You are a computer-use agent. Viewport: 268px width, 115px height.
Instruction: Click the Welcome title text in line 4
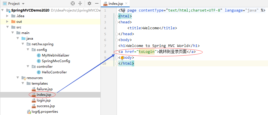pyautogui.click(x=151, y=28)
